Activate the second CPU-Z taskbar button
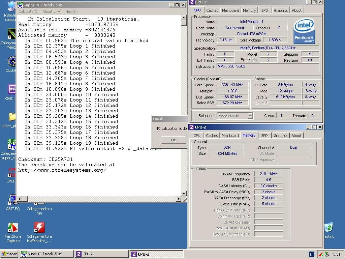This screenshot has width=345, height=259. 157,254
